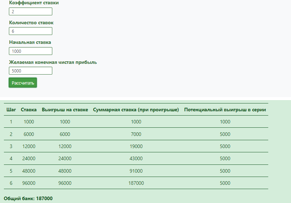Click the Выигрыш на ставке column header
The height and width of the screenshot is (203, 291).
65,110
